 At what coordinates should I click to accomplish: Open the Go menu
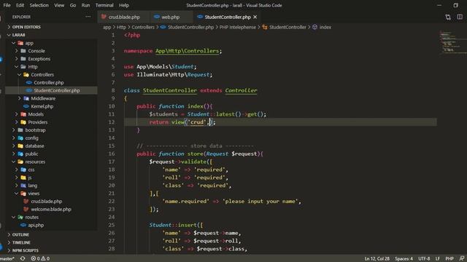(x=73, y=5)
